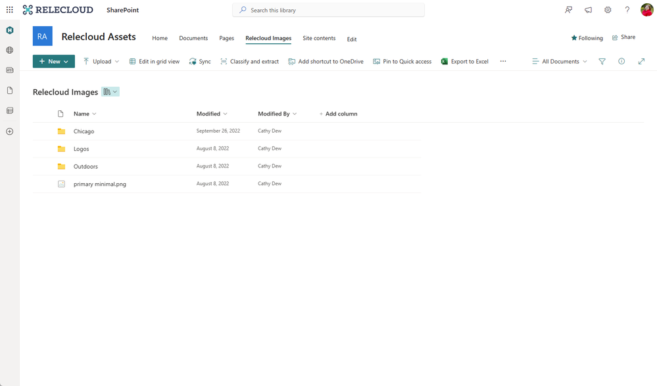657x386 pixels.
Task: Toggle the Following star button
Action: 587,38
